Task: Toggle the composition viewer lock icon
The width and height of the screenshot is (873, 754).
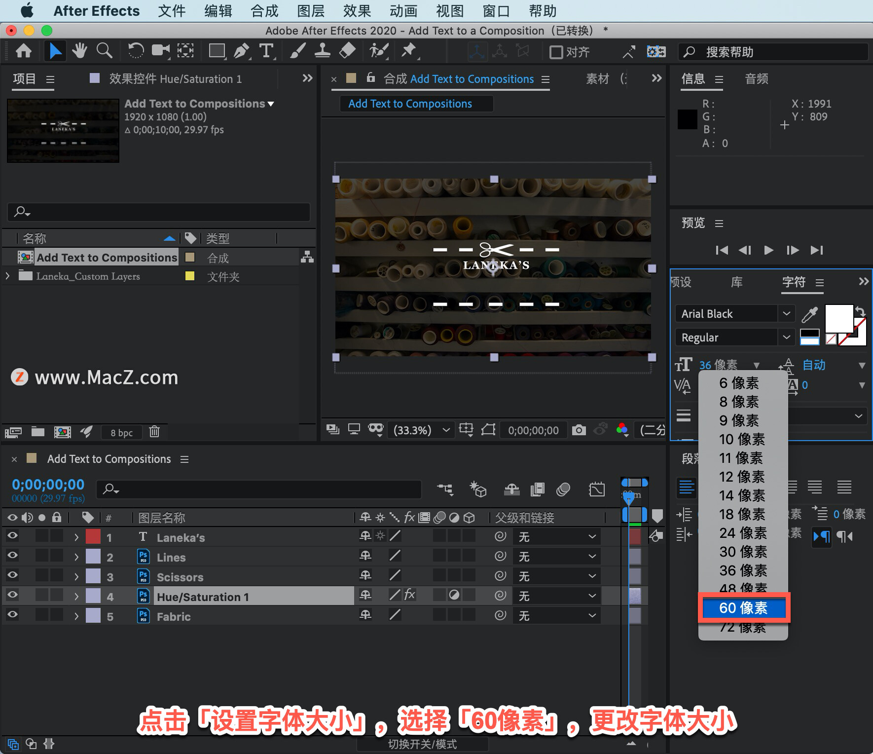Action: (371, 78)
